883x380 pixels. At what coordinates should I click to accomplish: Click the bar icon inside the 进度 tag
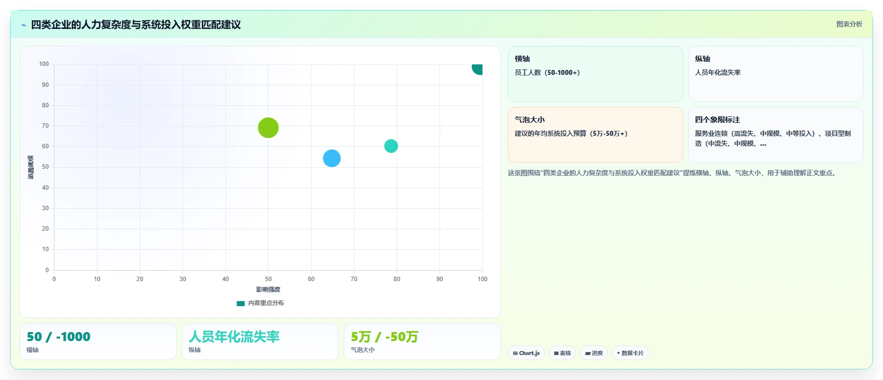click(588, 353)
